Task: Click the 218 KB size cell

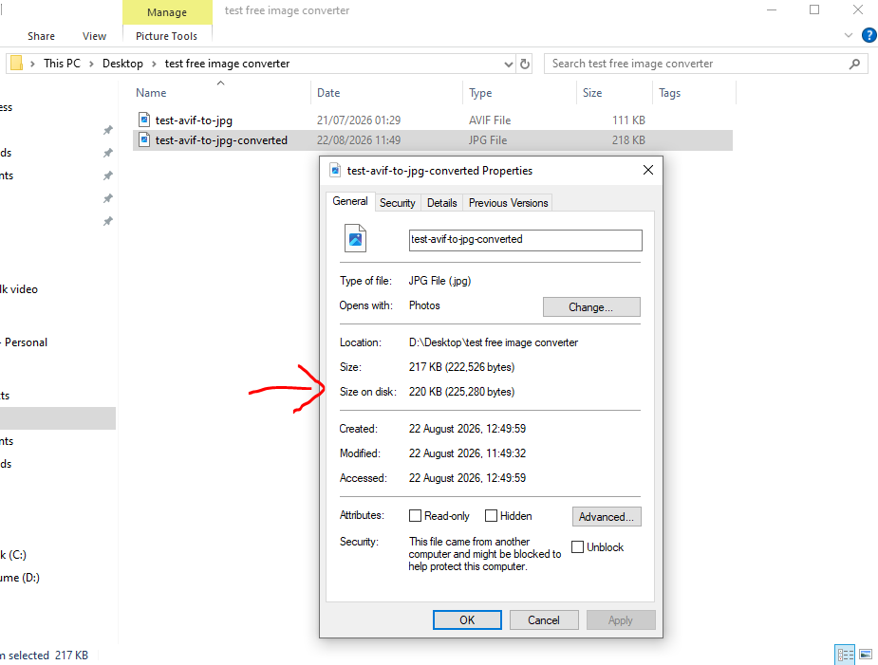Action: tap(628, 140)
